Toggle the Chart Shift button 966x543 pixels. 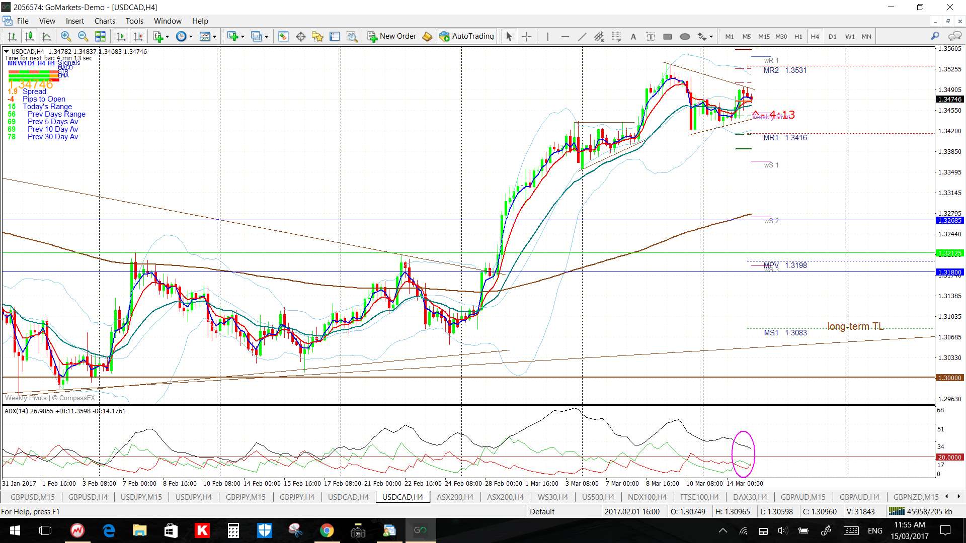138,36
